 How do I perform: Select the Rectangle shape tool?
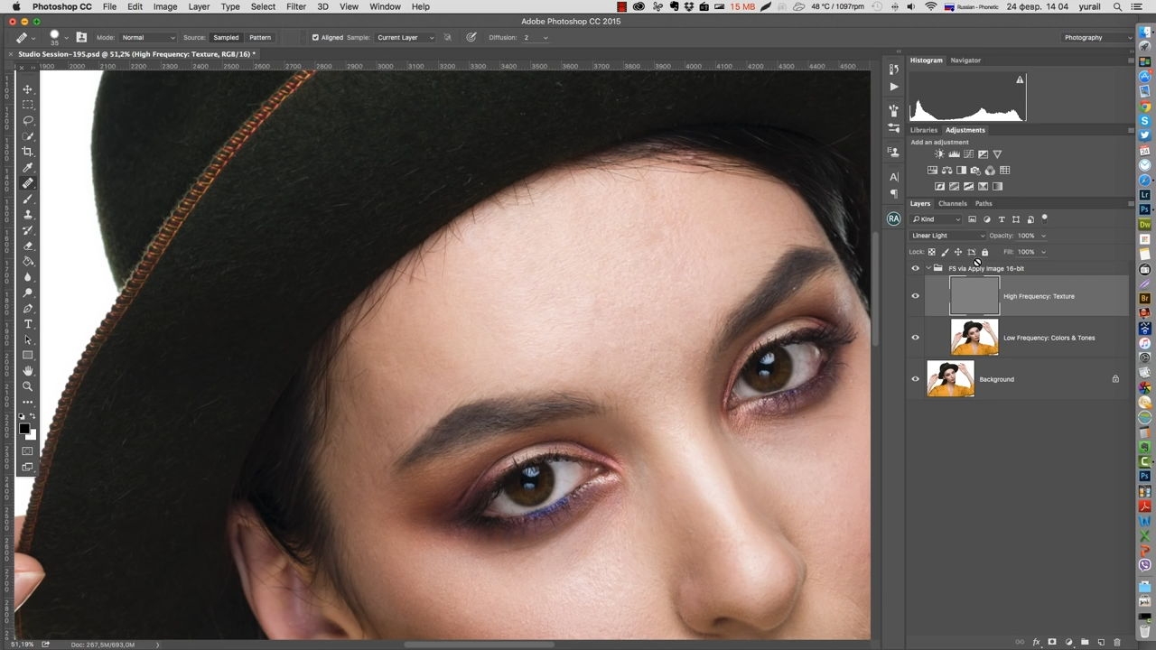[x=28, y=356]
